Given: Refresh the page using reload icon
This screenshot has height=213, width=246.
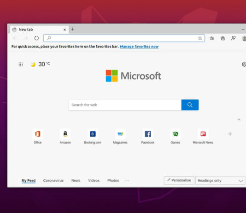Looking at the screenshot, I should [36, 38].
